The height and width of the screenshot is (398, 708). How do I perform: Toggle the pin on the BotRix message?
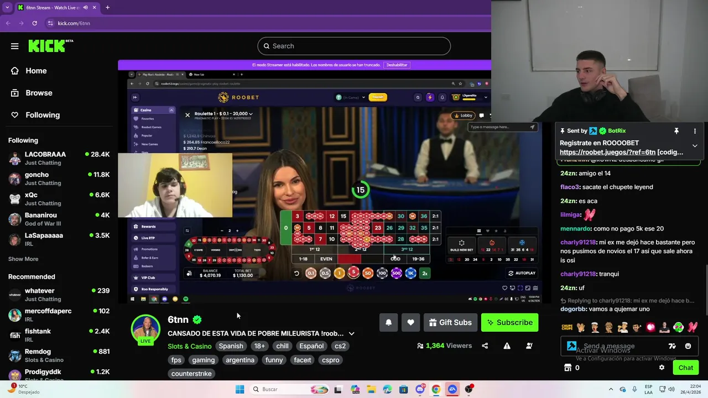click(676, 131)
